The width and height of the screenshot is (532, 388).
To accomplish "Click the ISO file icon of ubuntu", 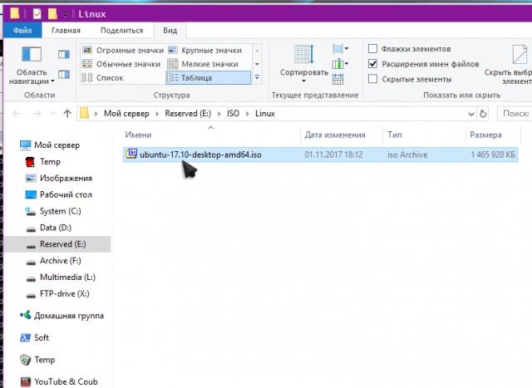I will pos(131,154).
